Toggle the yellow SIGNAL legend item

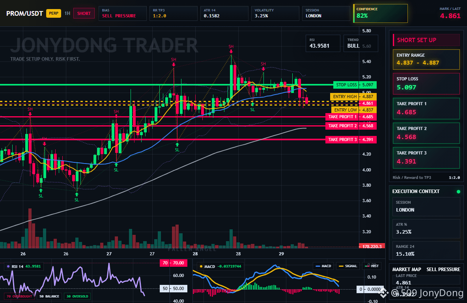[347, 266]
